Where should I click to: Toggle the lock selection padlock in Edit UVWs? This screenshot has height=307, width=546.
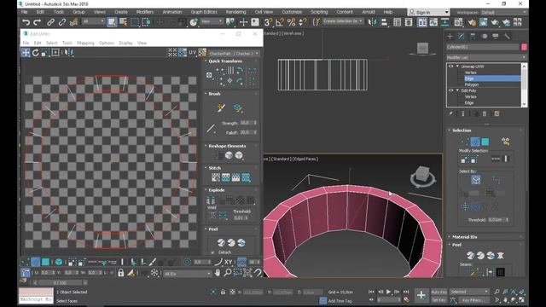pyautogui.click(x=120, y=273)
